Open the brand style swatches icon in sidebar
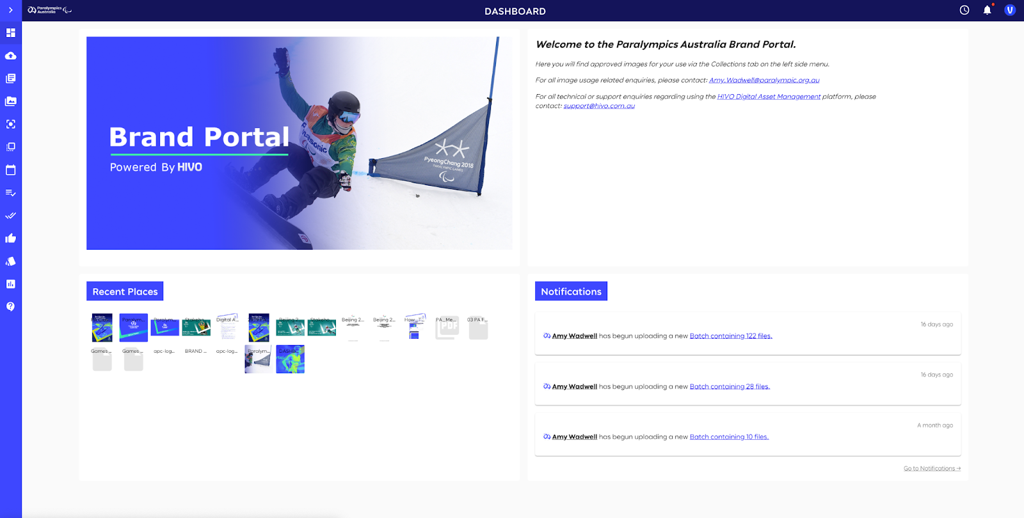This screenshot has width=1024, height=518. pos(11,261)
